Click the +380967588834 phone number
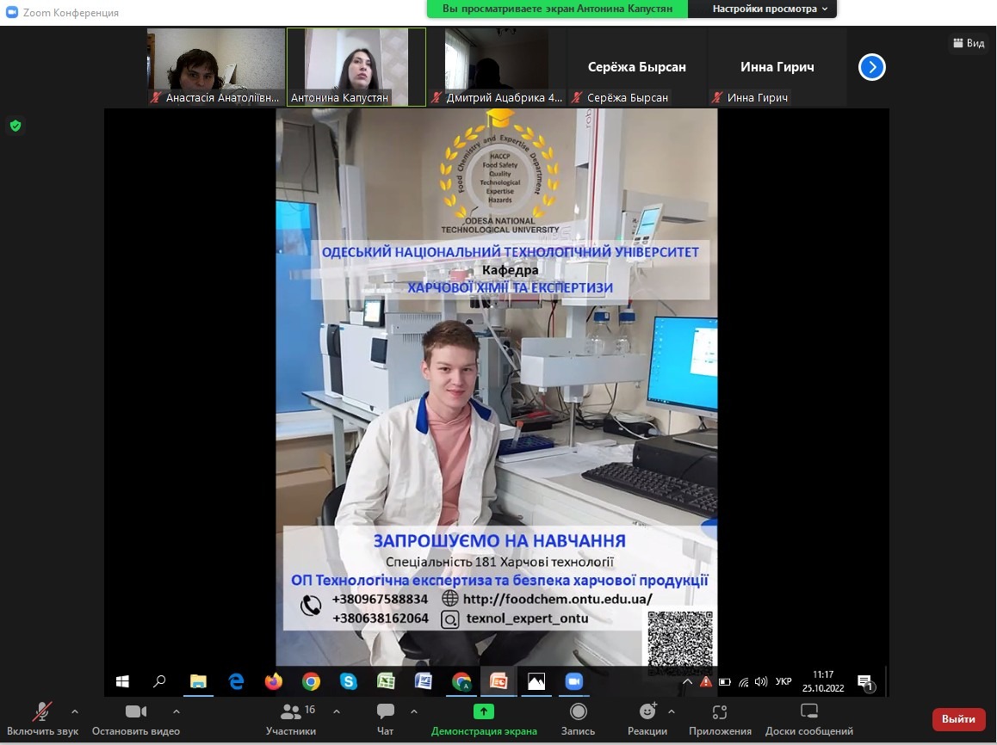The height and width of the screenshot is (745, 997). 381,599
